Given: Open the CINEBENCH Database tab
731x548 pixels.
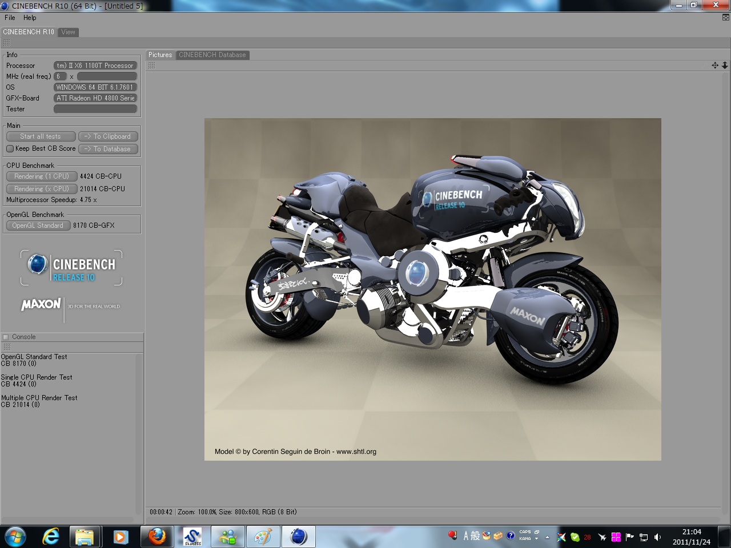Looking at the screenshot, I should (212, 55).
